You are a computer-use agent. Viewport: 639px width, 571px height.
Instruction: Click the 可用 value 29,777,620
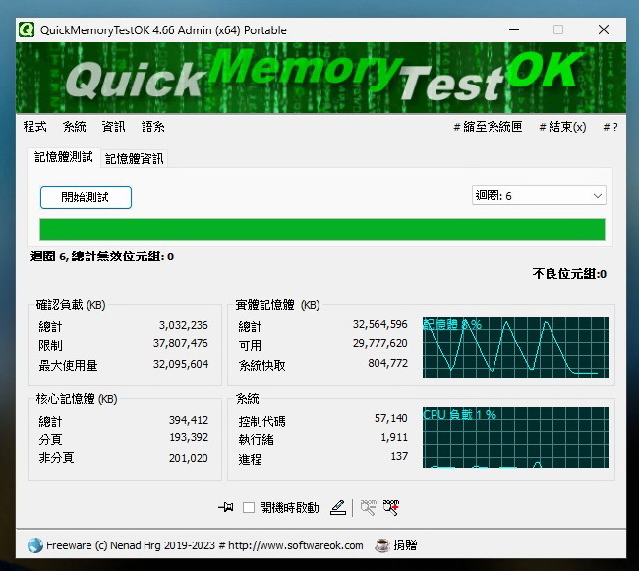click(379, 343)
